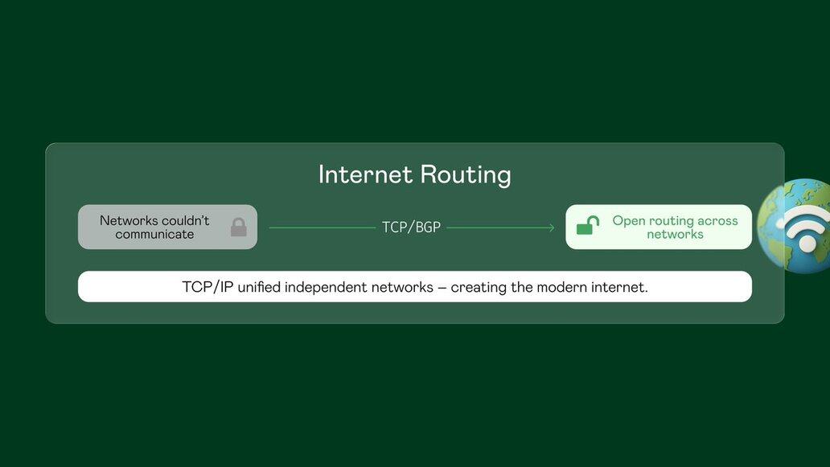
Task: Select the Networks couldn't communicate text
Action: tap(154, 227)
